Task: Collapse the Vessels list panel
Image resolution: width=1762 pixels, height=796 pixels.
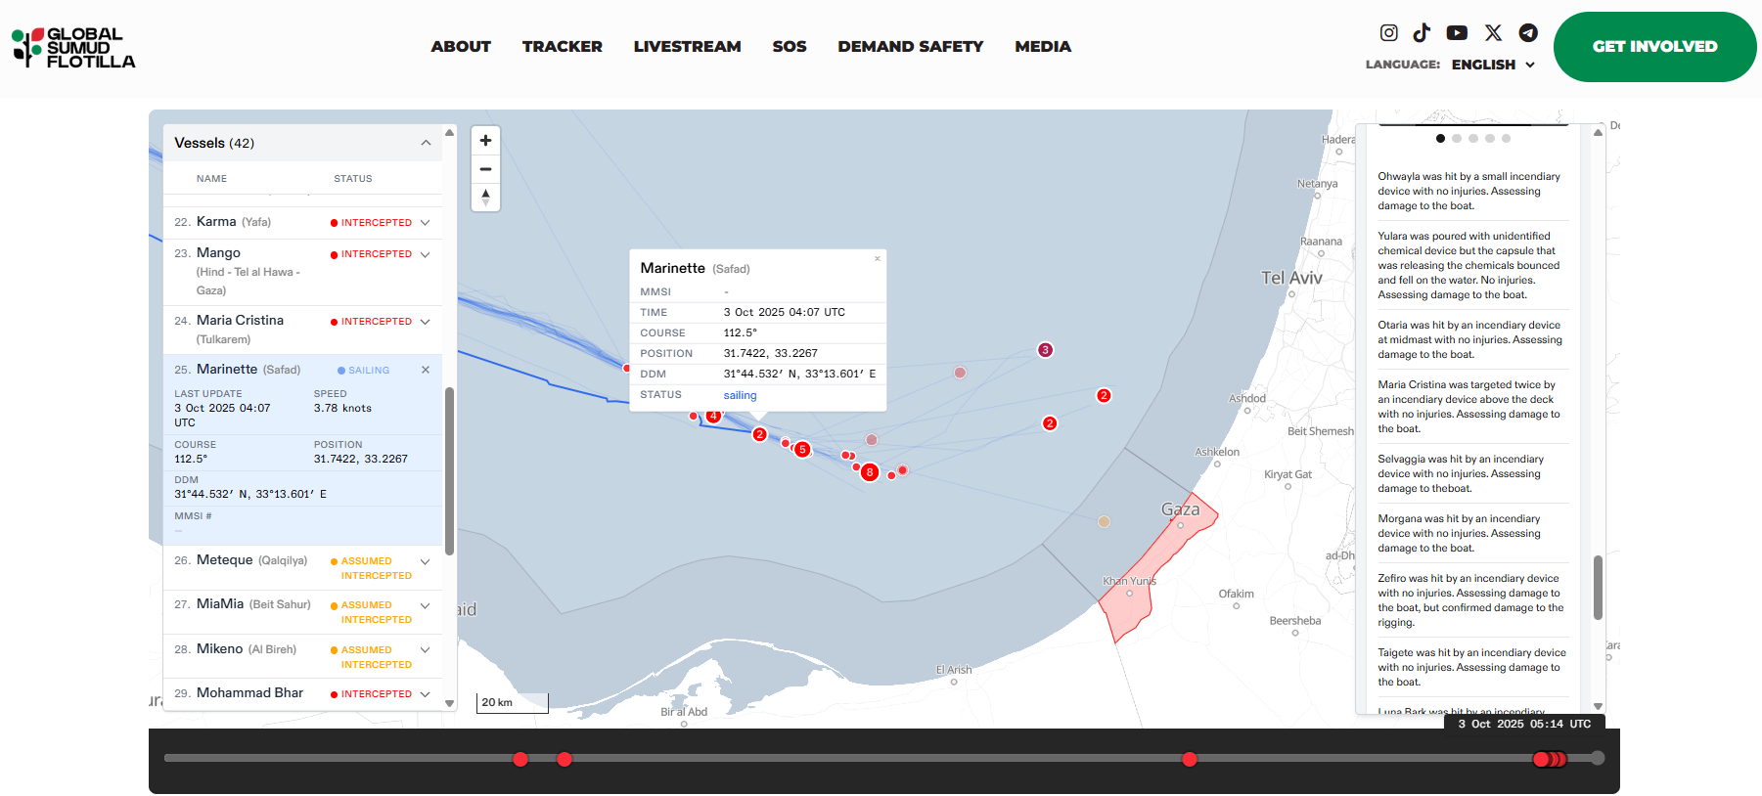Action: coord(426,143)
